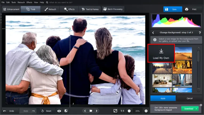Select the autumn trees background thumbnail
Viewport: 204px width, 115px height.
[x=182, y=67]
